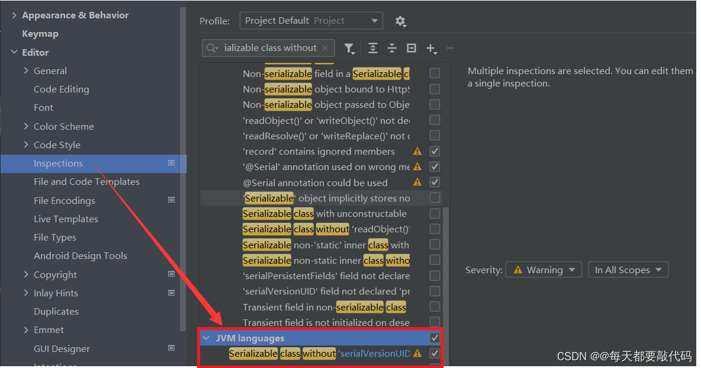Uncheck 'record' contains ignored members checkbox

tap(435, 151)
